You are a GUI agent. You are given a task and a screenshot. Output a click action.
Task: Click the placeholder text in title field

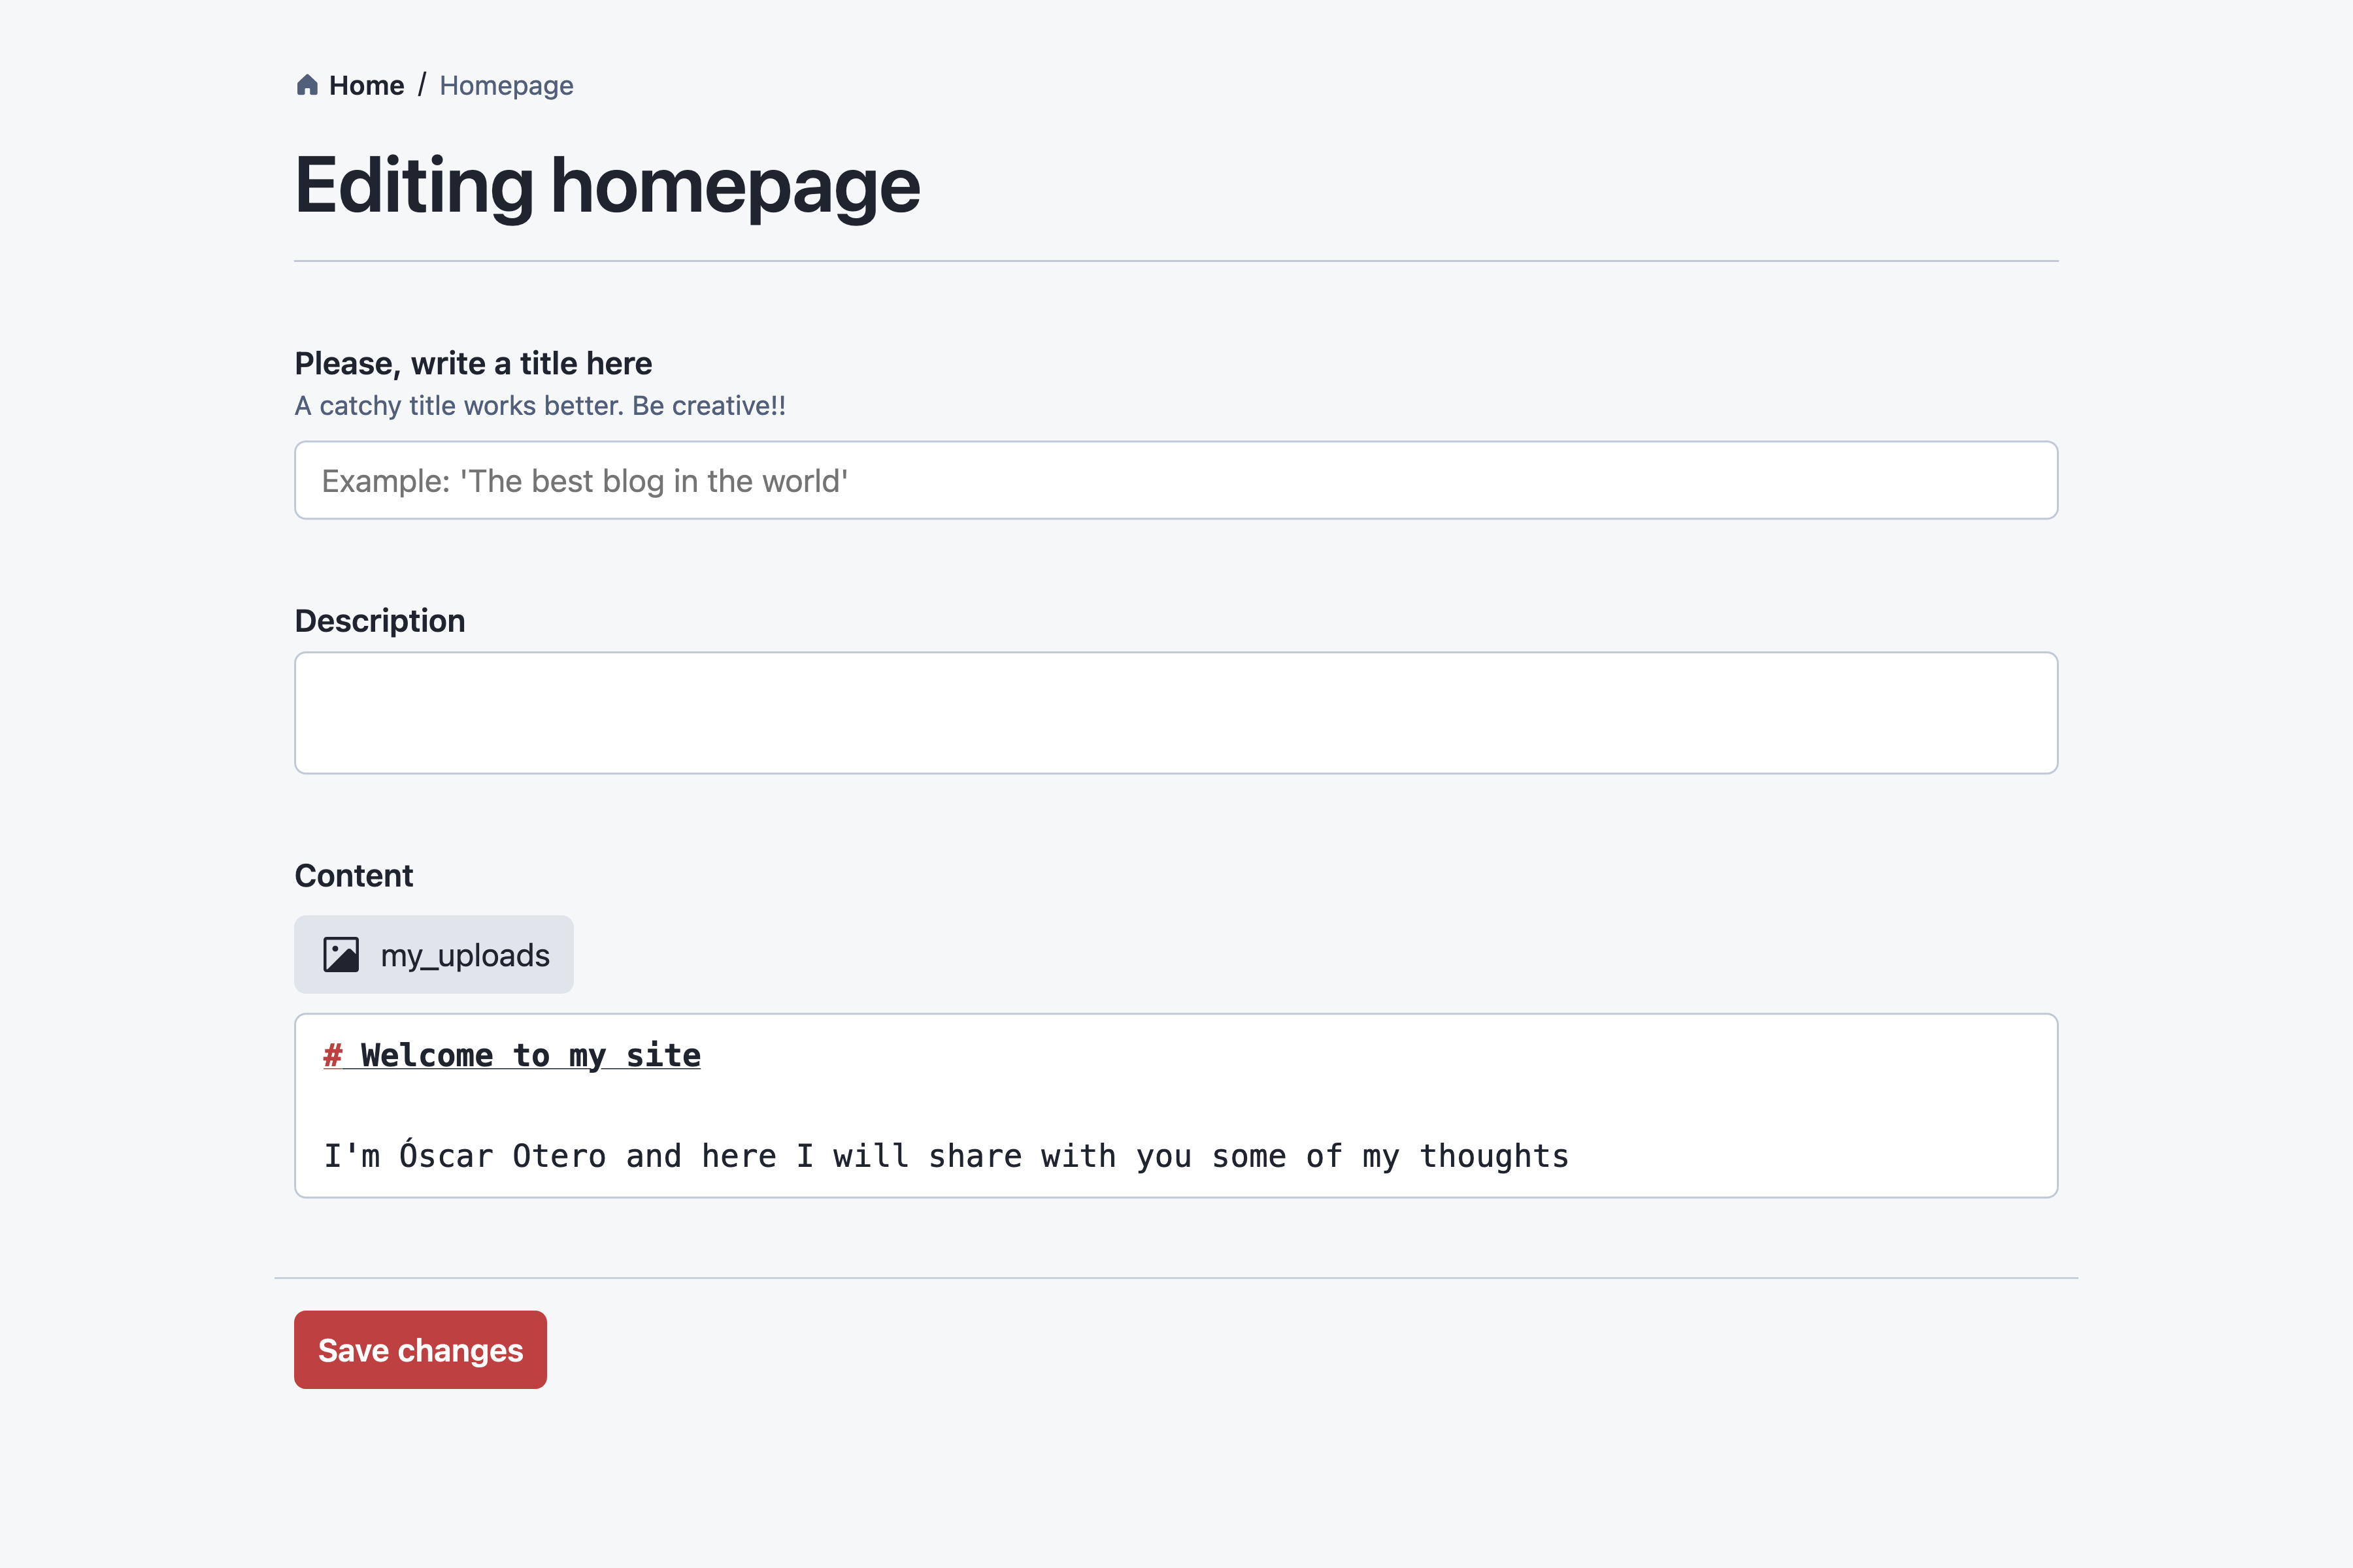[x=584, y=480]
